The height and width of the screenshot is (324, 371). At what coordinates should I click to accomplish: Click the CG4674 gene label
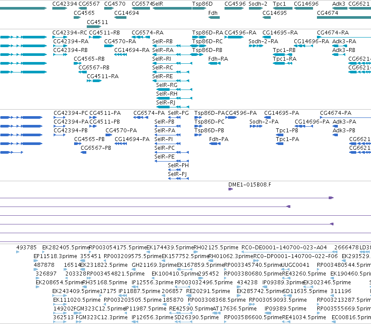(327, 13)
